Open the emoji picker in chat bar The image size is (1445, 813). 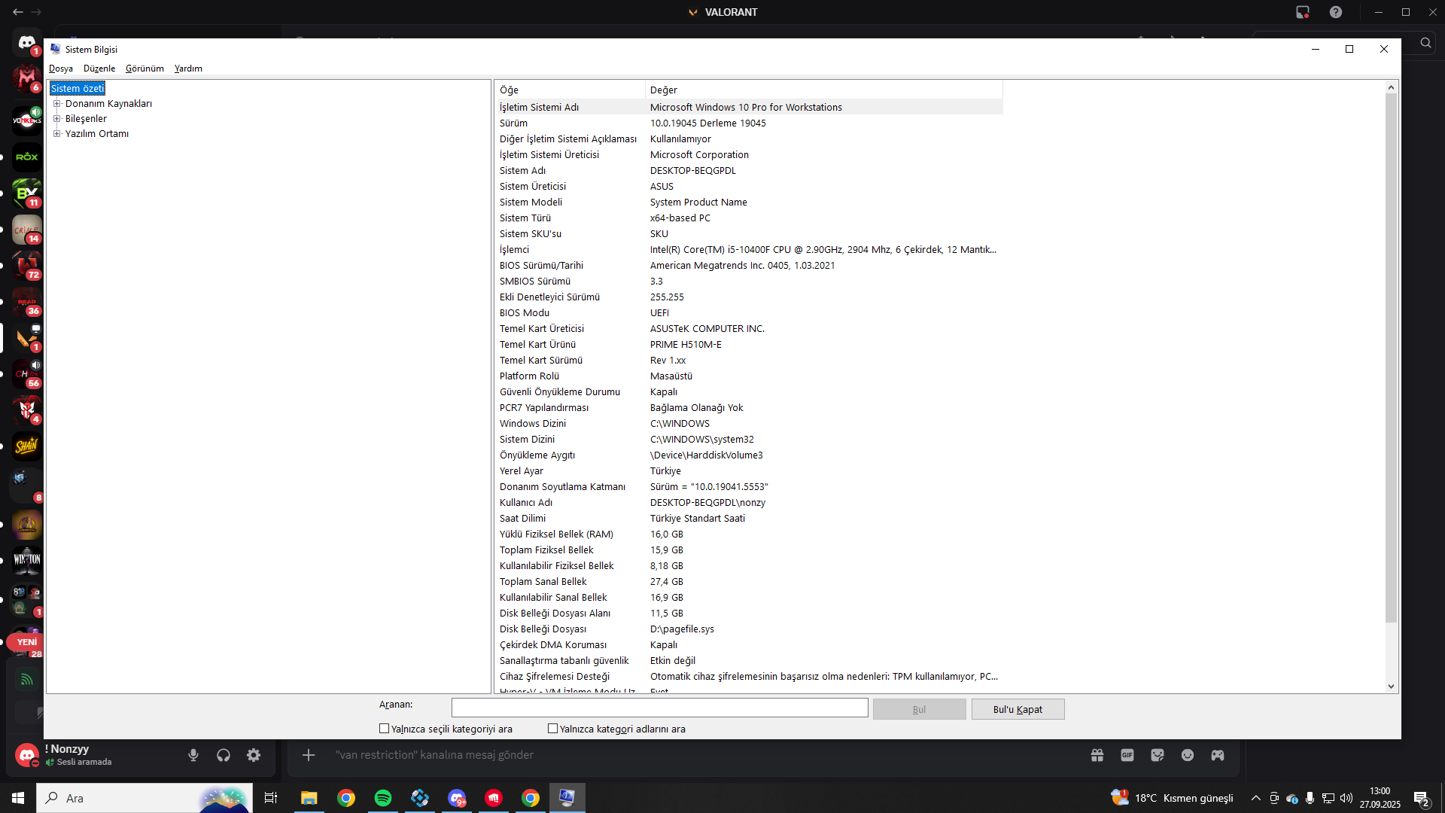(x=1187, y=755)
